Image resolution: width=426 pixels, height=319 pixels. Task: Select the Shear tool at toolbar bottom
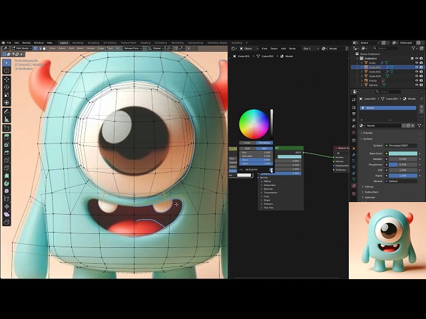click(7, 215)
